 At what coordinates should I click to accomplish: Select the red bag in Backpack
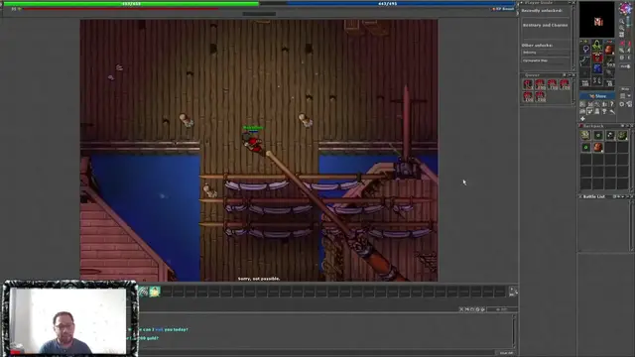click(x=597, y=147)
